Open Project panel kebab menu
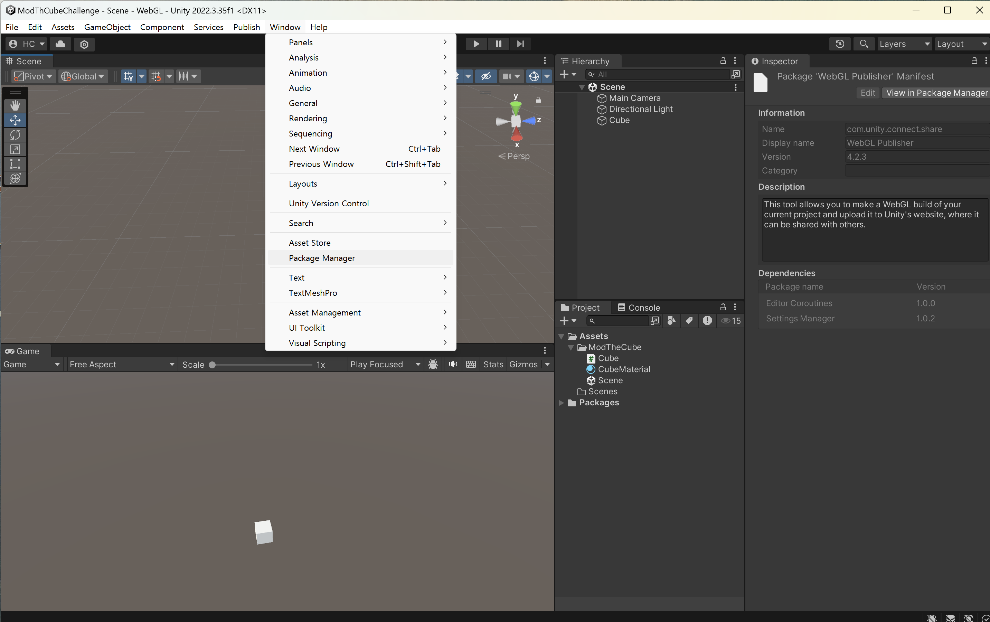The height and width of the screenshot is (622, 990). tap(735, 307)
